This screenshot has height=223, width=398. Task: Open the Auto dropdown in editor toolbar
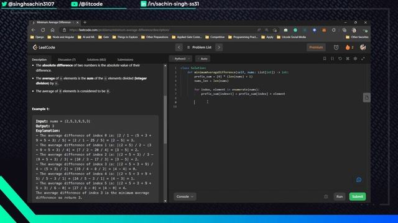203,59
